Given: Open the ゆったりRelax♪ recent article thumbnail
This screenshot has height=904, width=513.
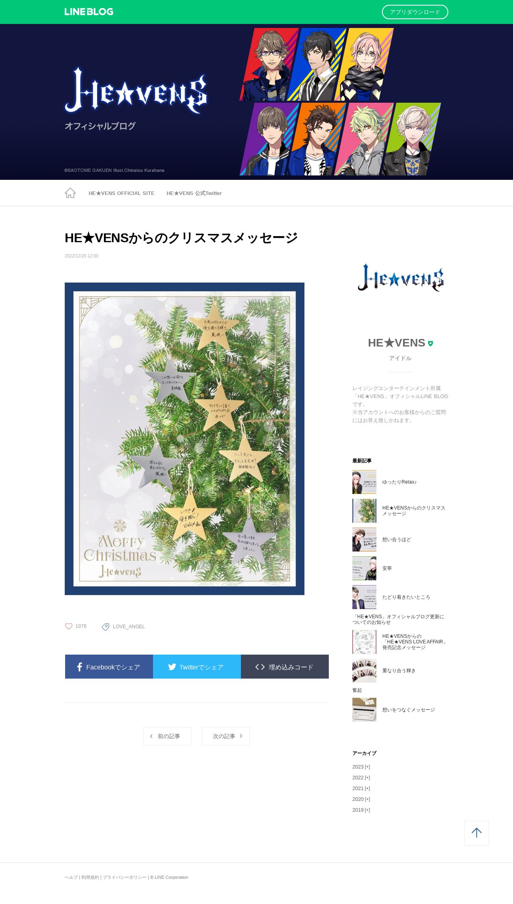Looking at the screenshot, I should coord(364,482).
